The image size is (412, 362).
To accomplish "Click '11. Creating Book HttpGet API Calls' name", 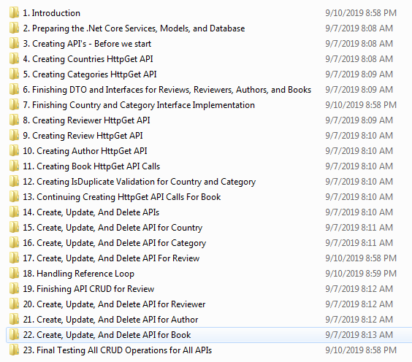I will click(91, 166).
